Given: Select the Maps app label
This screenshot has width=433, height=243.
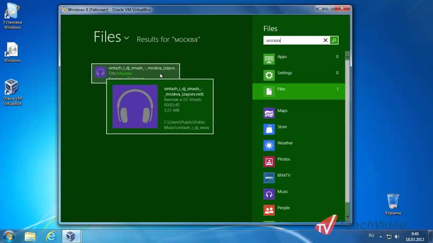Looking at the screenshot, I should pyautogui.click(x=282, y=111).
